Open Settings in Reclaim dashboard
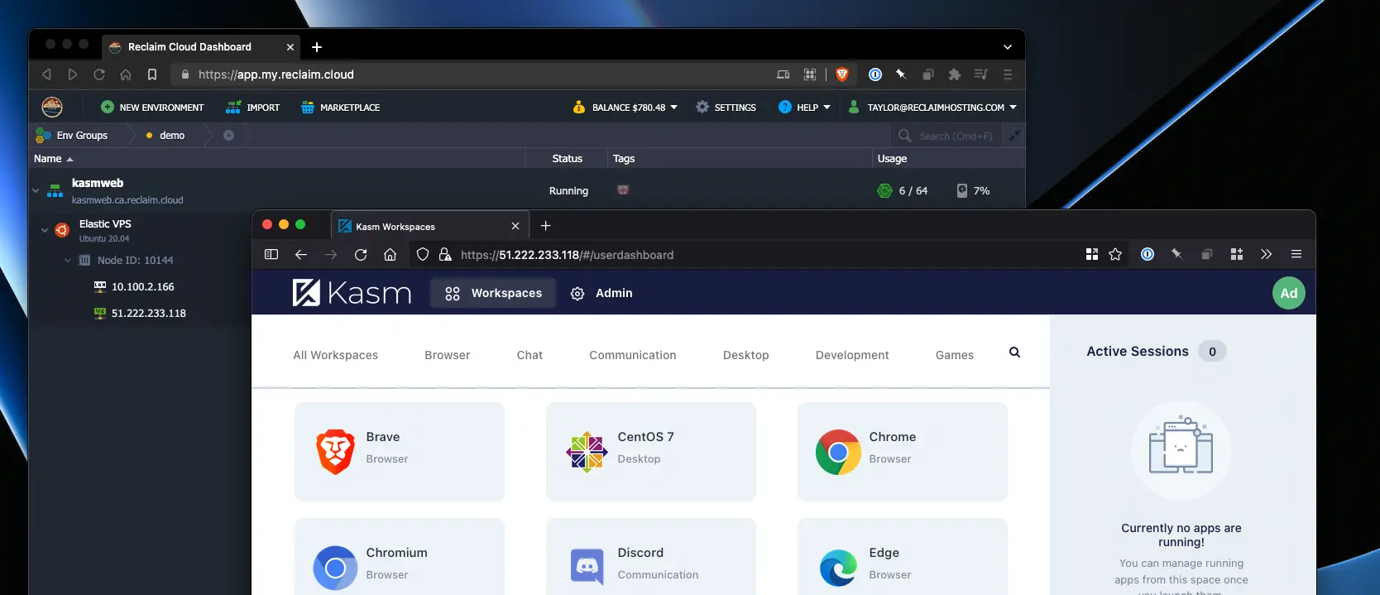The height and width of the screenshot is (595, 1380). tap(726, 108)
